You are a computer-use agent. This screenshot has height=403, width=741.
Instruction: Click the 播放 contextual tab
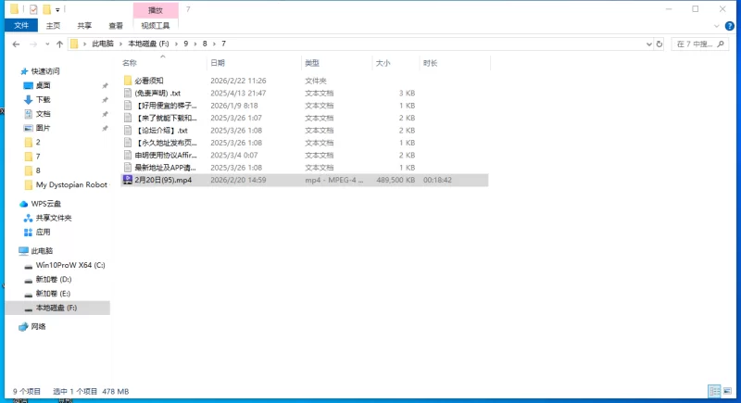coord(156,10)
